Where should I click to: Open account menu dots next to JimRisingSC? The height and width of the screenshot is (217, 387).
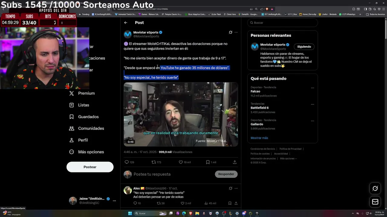click(x=114, y=201)
